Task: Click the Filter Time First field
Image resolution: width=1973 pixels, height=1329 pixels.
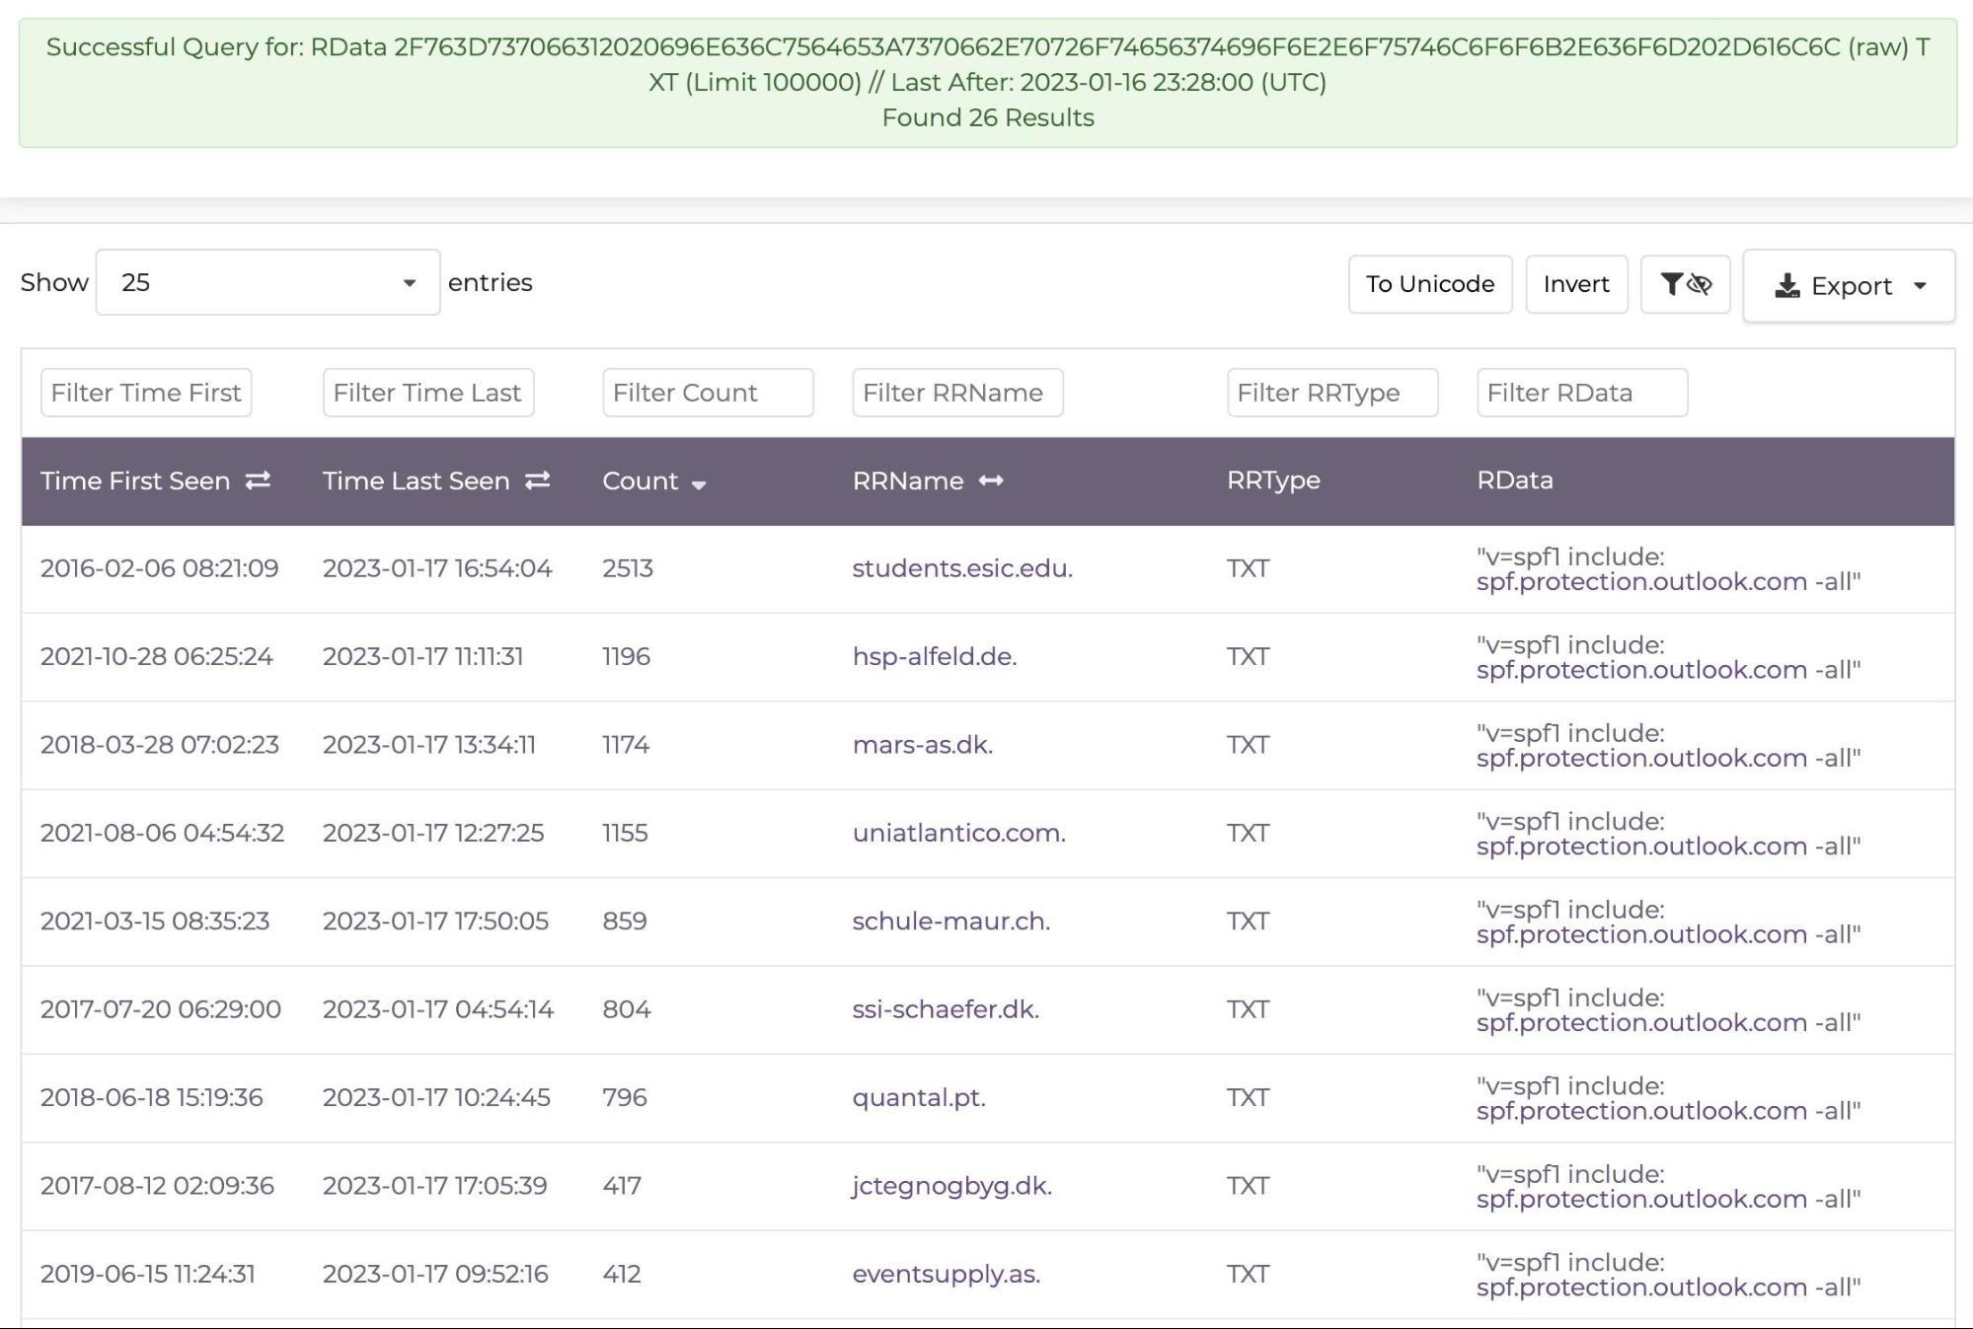Action: click(x=145, y=392)
